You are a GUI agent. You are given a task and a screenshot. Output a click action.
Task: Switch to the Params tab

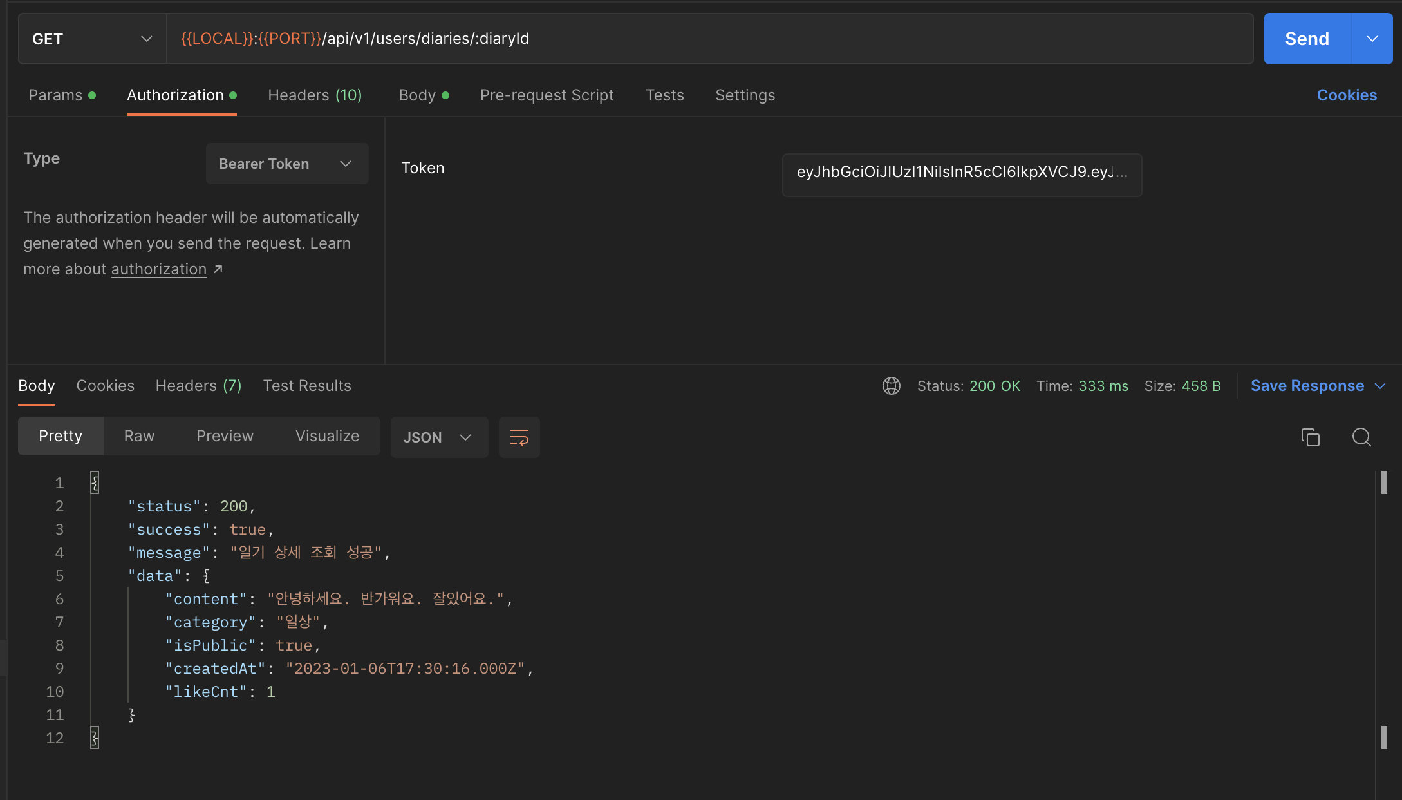[x=62, y=95]
